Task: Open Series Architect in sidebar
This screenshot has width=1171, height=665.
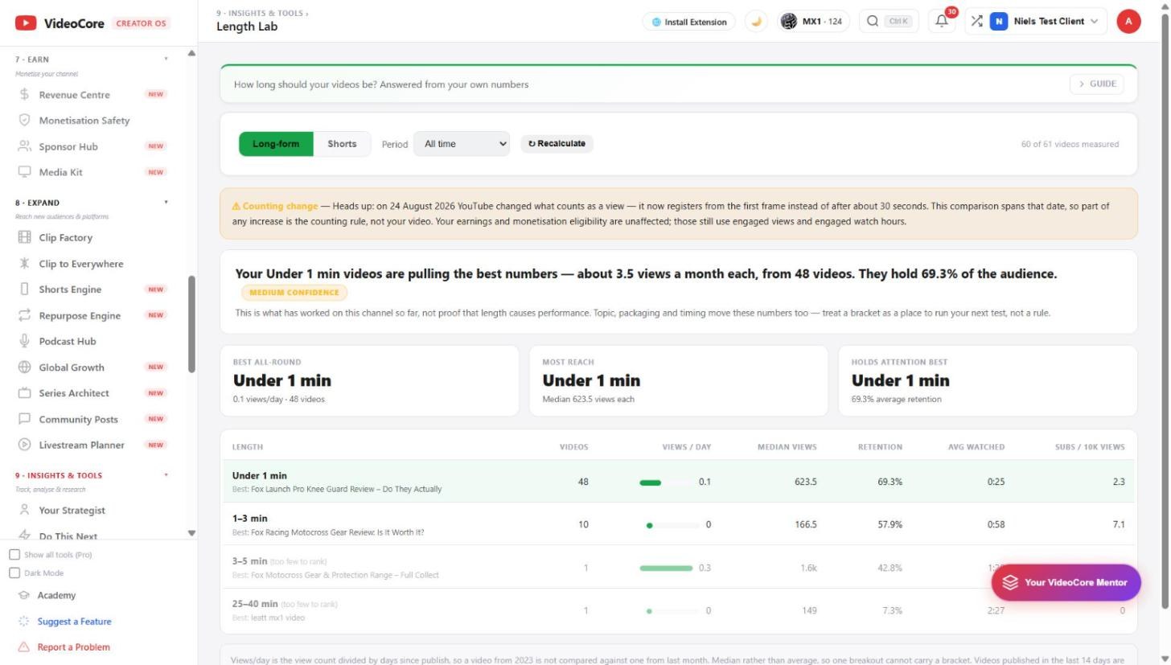Action: pos(74,393)
